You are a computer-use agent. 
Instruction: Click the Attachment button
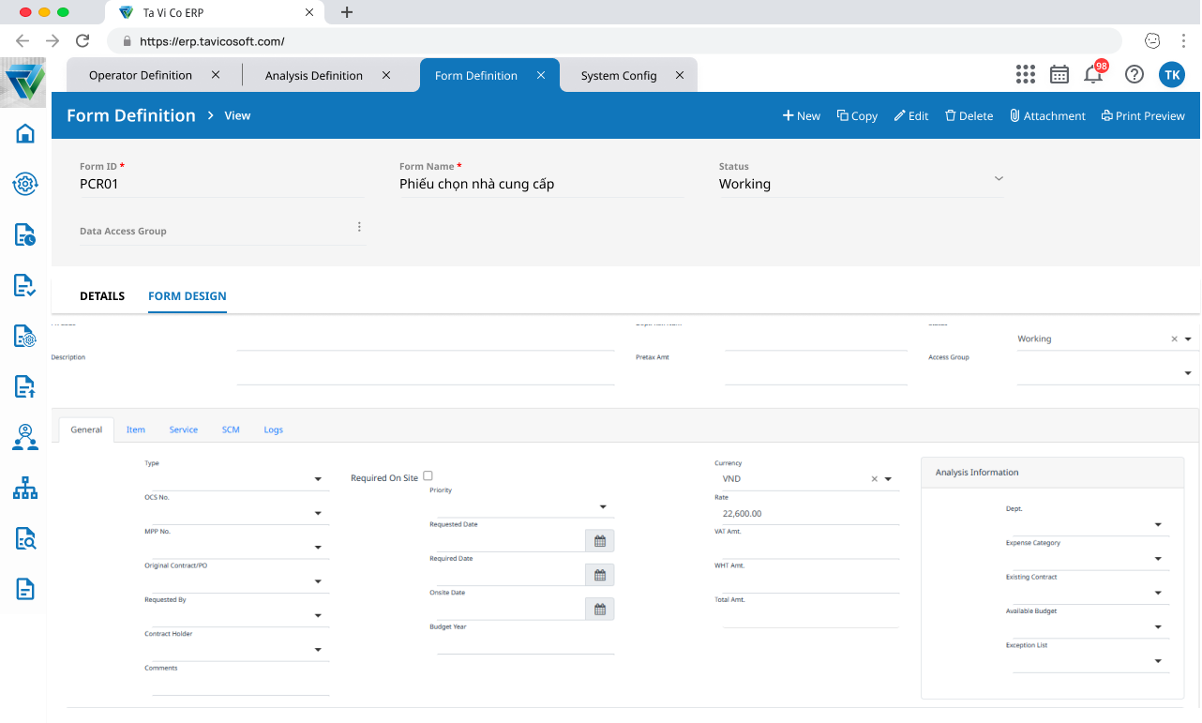point(1047,116)
